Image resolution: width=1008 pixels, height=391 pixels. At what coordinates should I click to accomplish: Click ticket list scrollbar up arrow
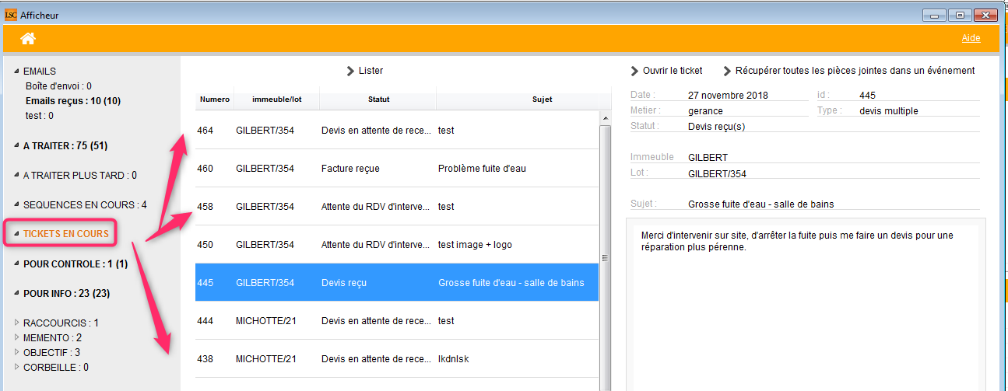coord(605,117)
